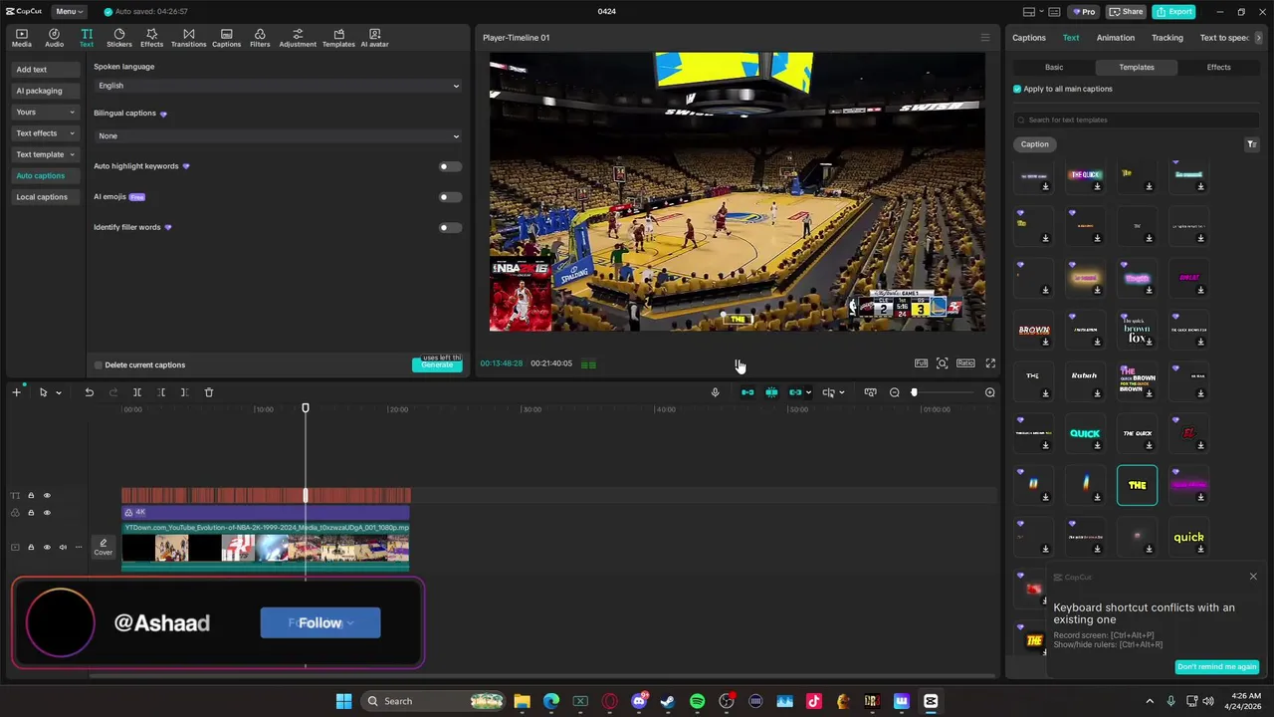Viewport: 1274px width, 717px height.
Task: Toggle Auto highlight keywords switch
Action: coord(450,166)
